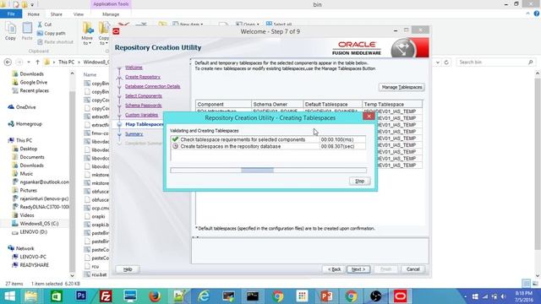Go back using Explorer's back arrow
541x304 pixels.
8,62
